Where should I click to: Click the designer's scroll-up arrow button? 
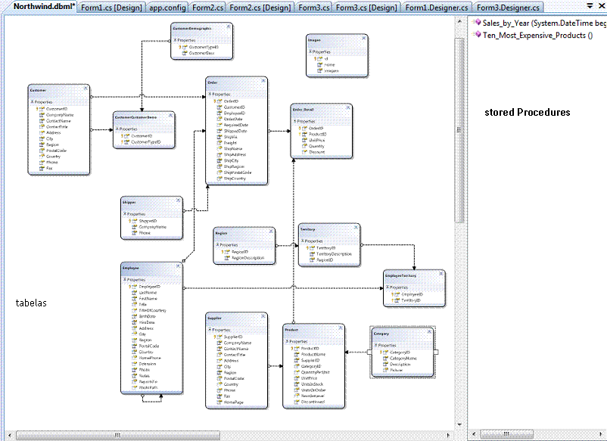tap(459, 21)
